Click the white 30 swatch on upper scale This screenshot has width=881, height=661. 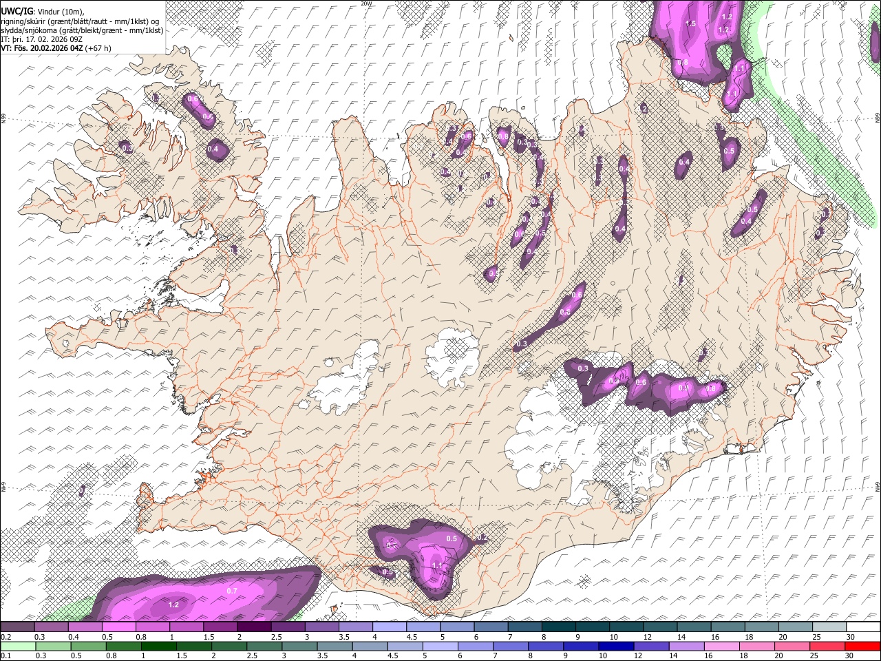(863, 627)
